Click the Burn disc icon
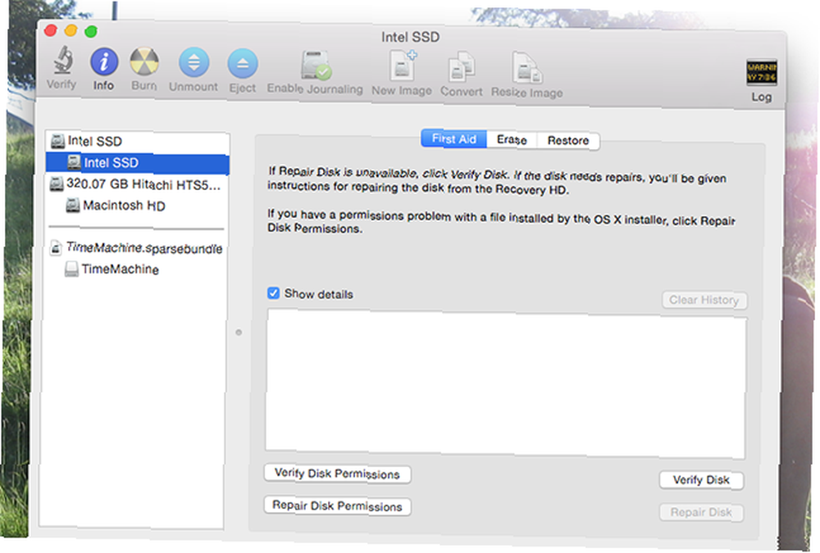820x553 pixels. [x=143, y=62]
